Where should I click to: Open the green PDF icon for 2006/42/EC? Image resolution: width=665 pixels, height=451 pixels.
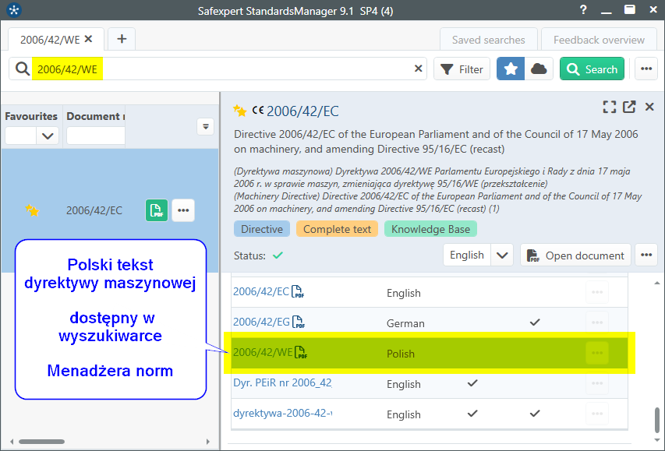tap(157, 210)
